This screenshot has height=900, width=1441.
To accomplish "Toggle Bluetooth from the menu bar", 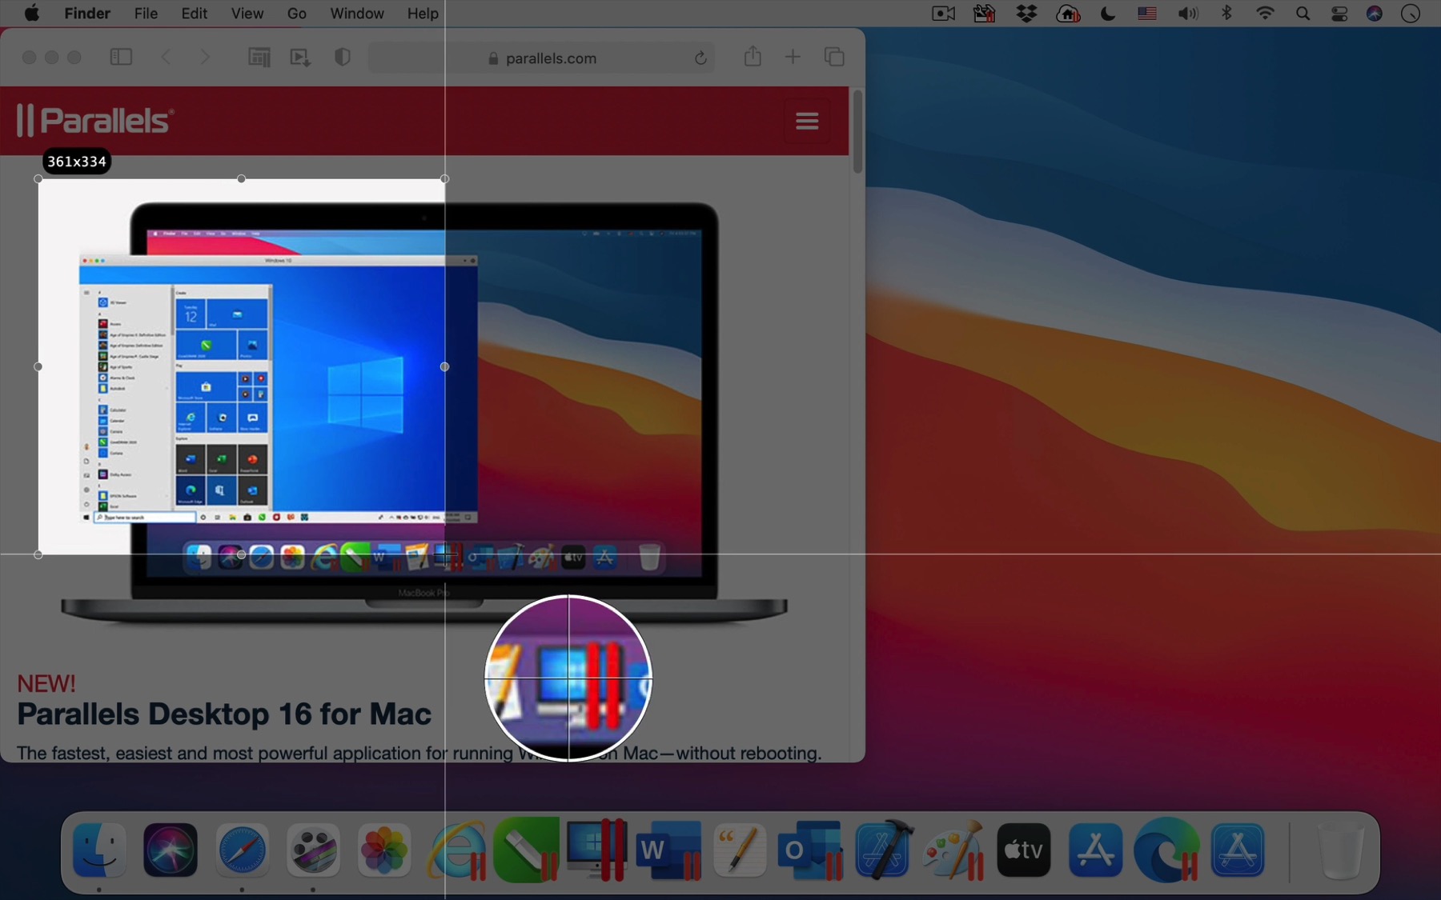I will [1226, 14].
